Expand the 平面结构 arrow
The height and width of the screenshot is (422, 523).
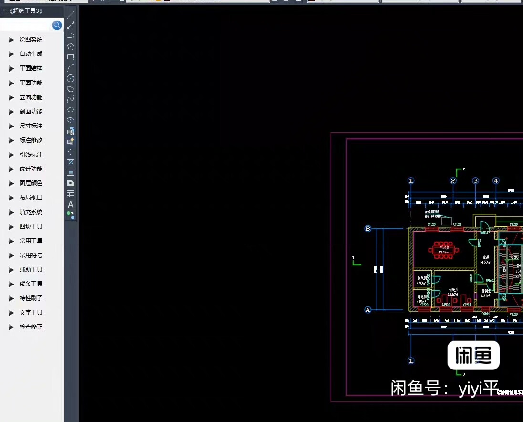pyautogui.click(x=11, y=68)
